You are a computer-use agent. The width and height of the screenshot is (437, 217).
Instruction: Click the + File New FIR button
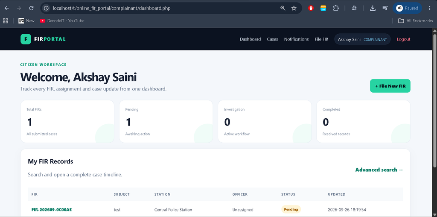[390, 86]
